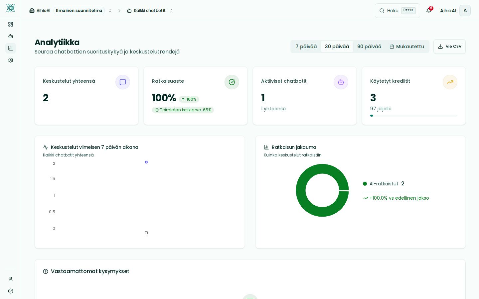Image resolution: width=479 pixels, height=299 pixels.
Task: Open the Kaikki chatbotit breadcrumb item
Action: tap(150, 10)
